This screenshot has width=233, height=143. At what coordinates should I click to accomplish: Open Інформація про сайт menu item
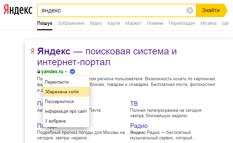coord(66,111)
